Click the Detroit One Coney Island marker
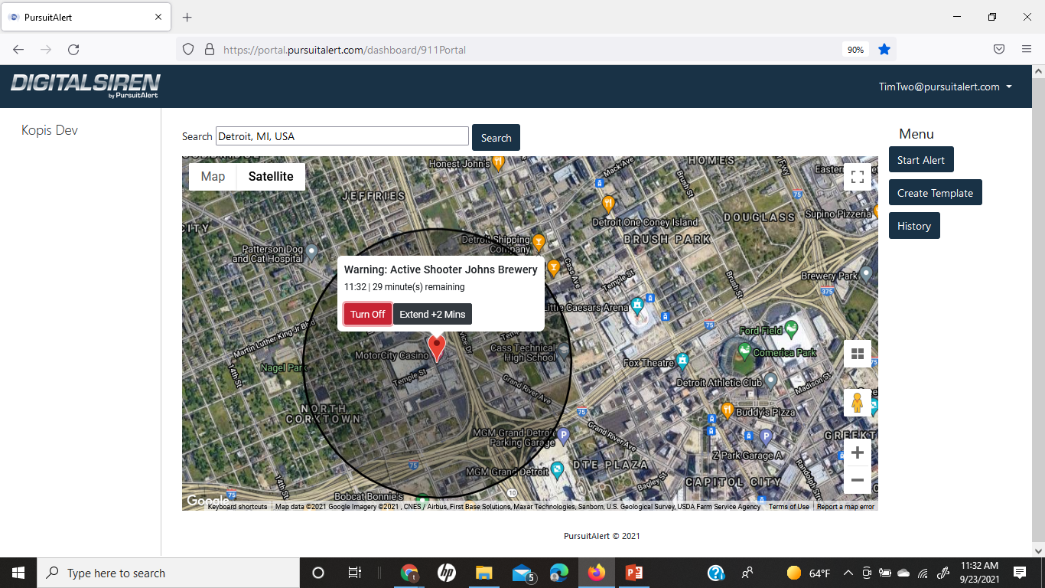 [x=608, y=204]
